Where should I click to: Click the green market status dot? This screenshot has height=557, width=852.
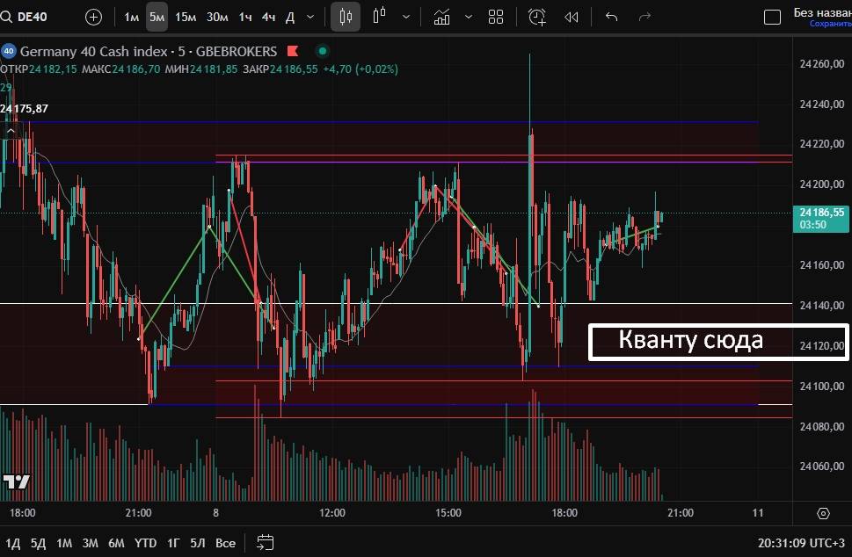pos(323,52)
